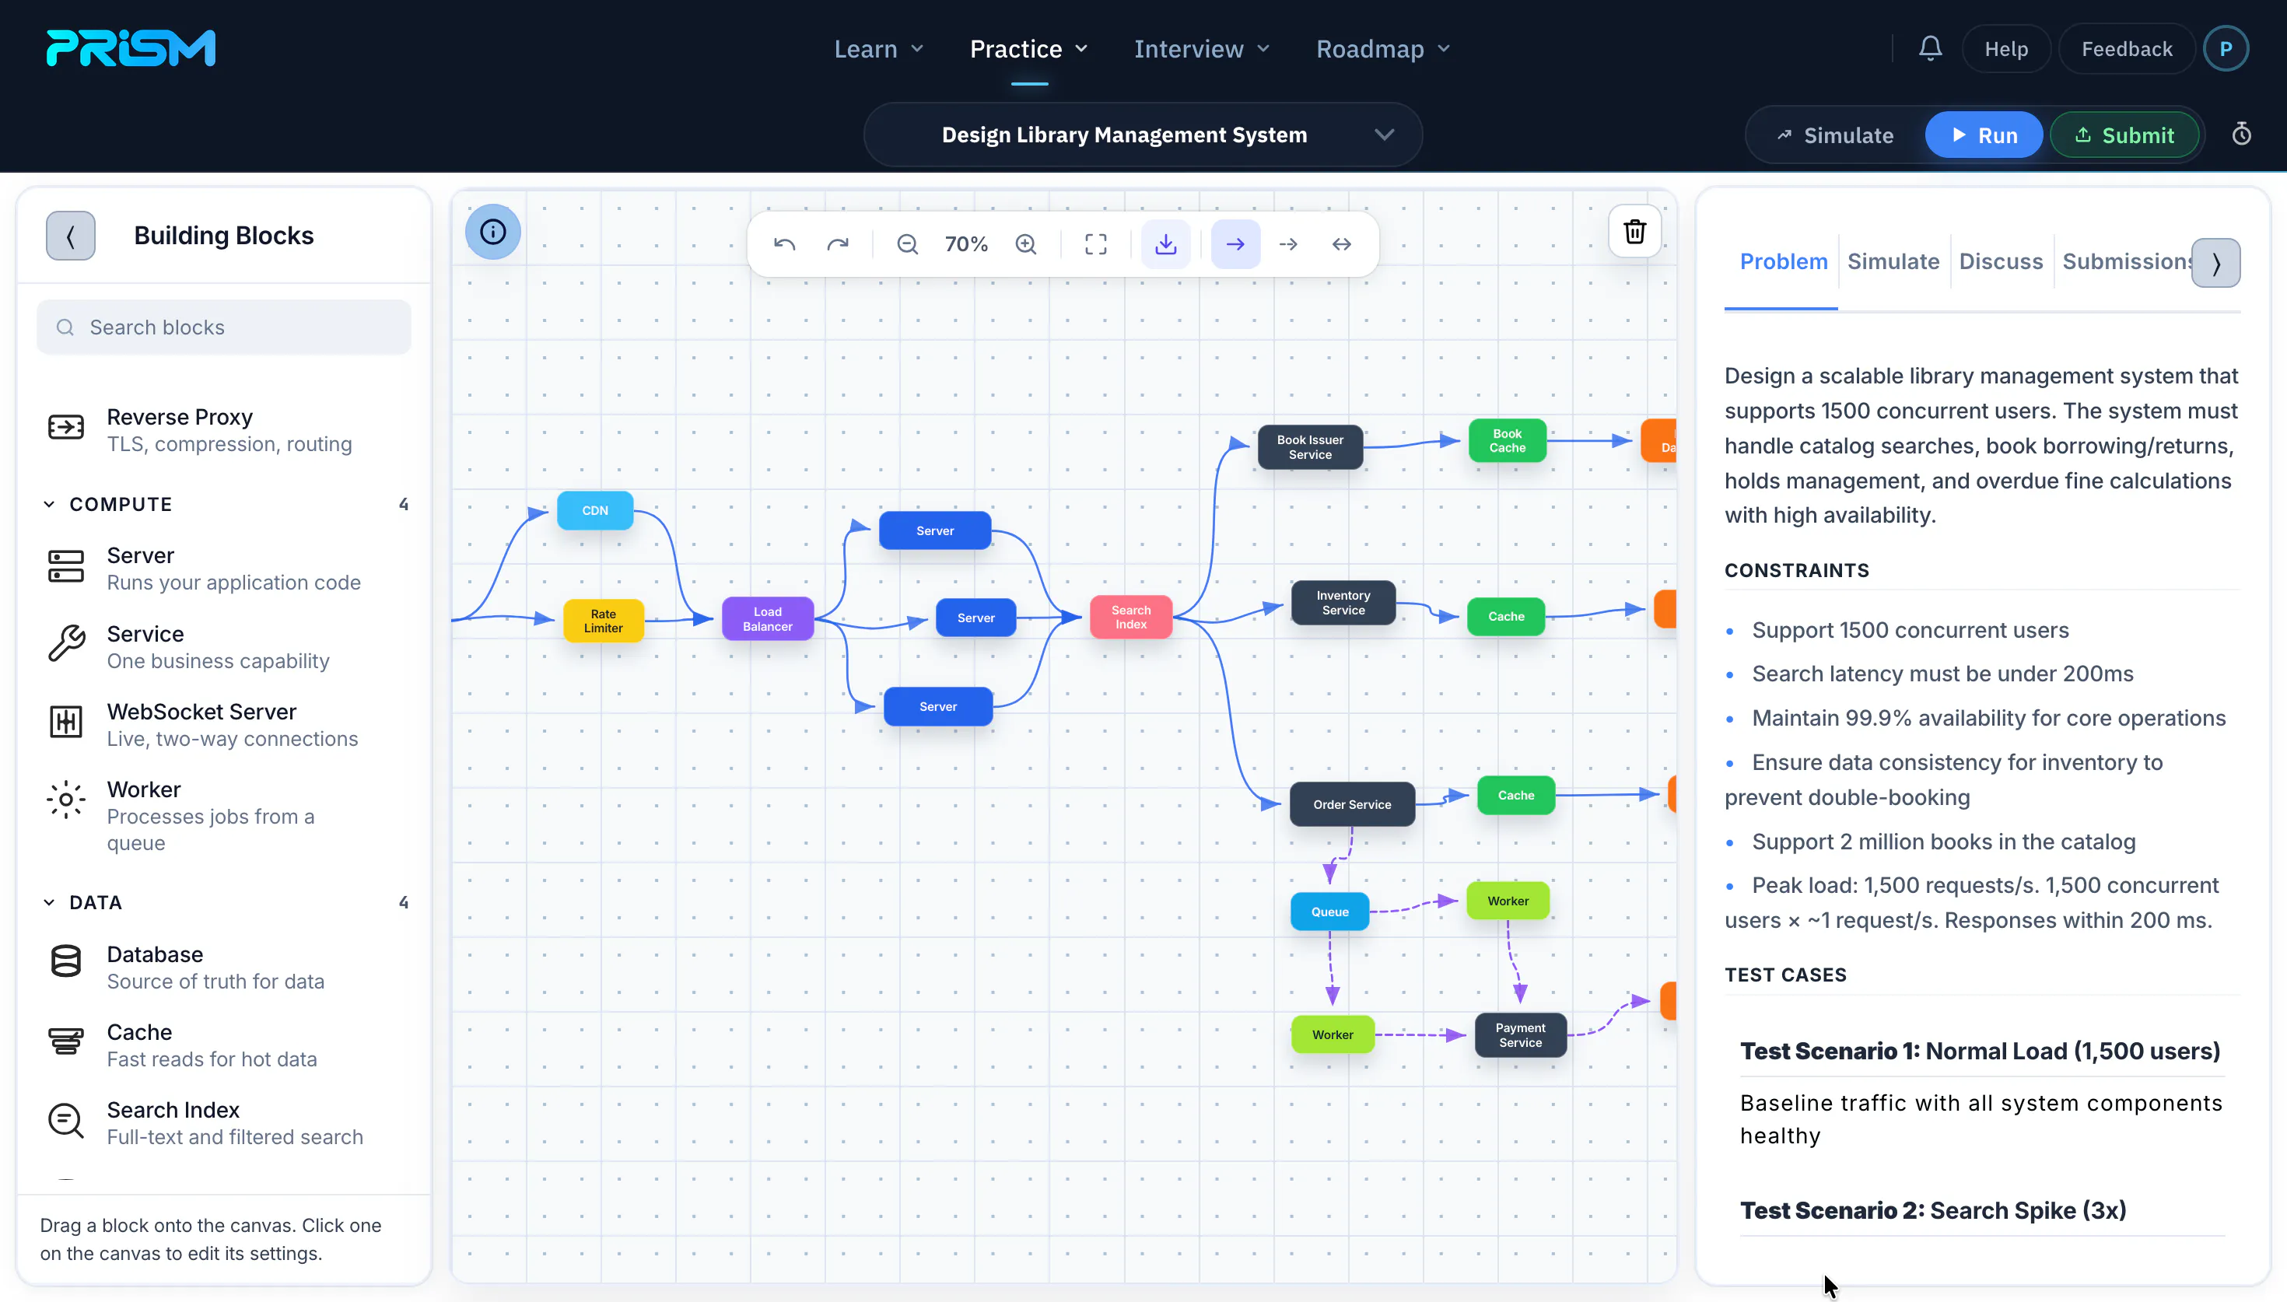Click the green Submit button
2287x1302 pixels.
pos(2124,135)
